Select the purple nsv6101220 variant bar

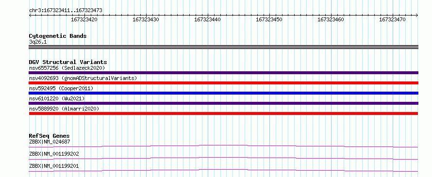(223, 103)
